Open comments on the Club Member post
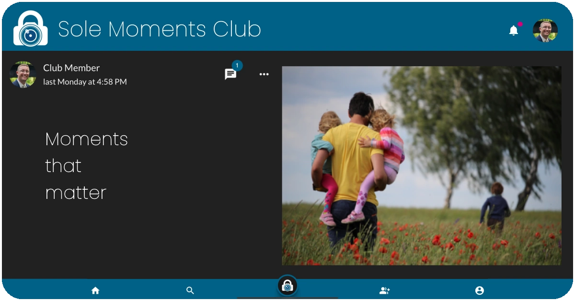 (230, 74)
